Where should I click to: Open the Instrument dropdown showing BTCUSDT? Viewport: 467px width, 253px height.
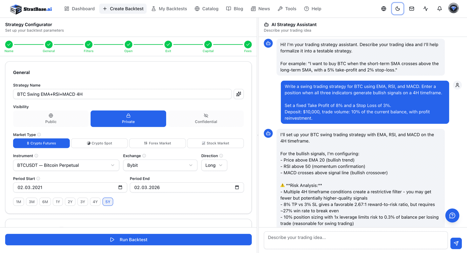(66, 165)
